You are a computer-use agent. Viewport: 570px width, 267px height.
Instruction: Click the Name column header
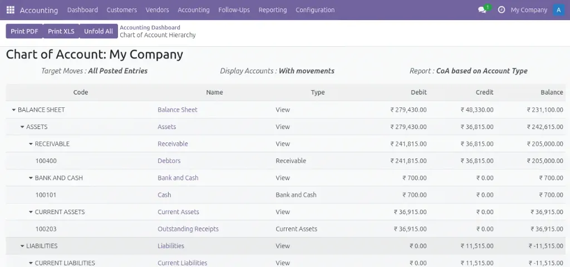pos(214,92)
